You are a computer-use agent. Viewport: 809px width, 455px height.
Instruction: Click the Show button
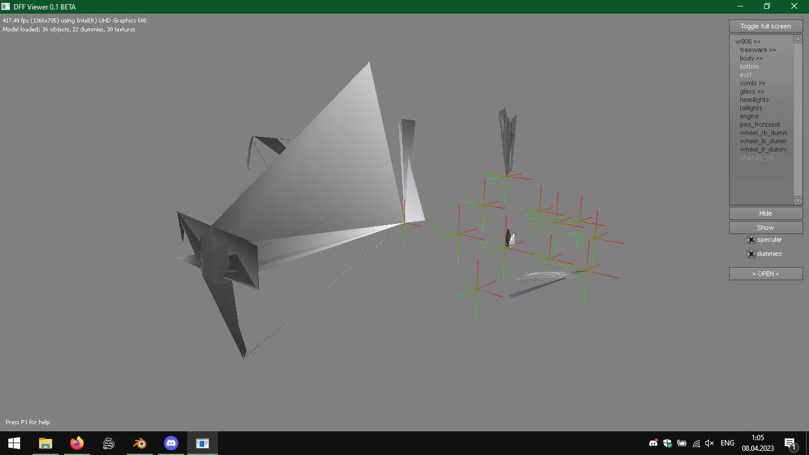766,227
